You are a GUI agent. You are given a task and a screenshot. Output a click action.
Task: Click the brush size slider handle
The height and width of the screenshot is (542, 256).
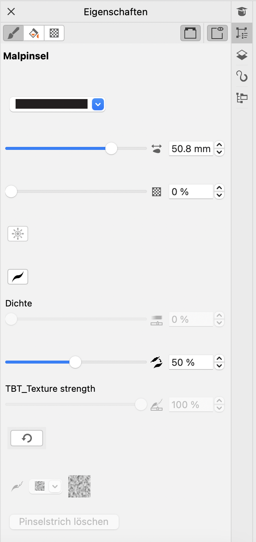(x=111, y=149)
